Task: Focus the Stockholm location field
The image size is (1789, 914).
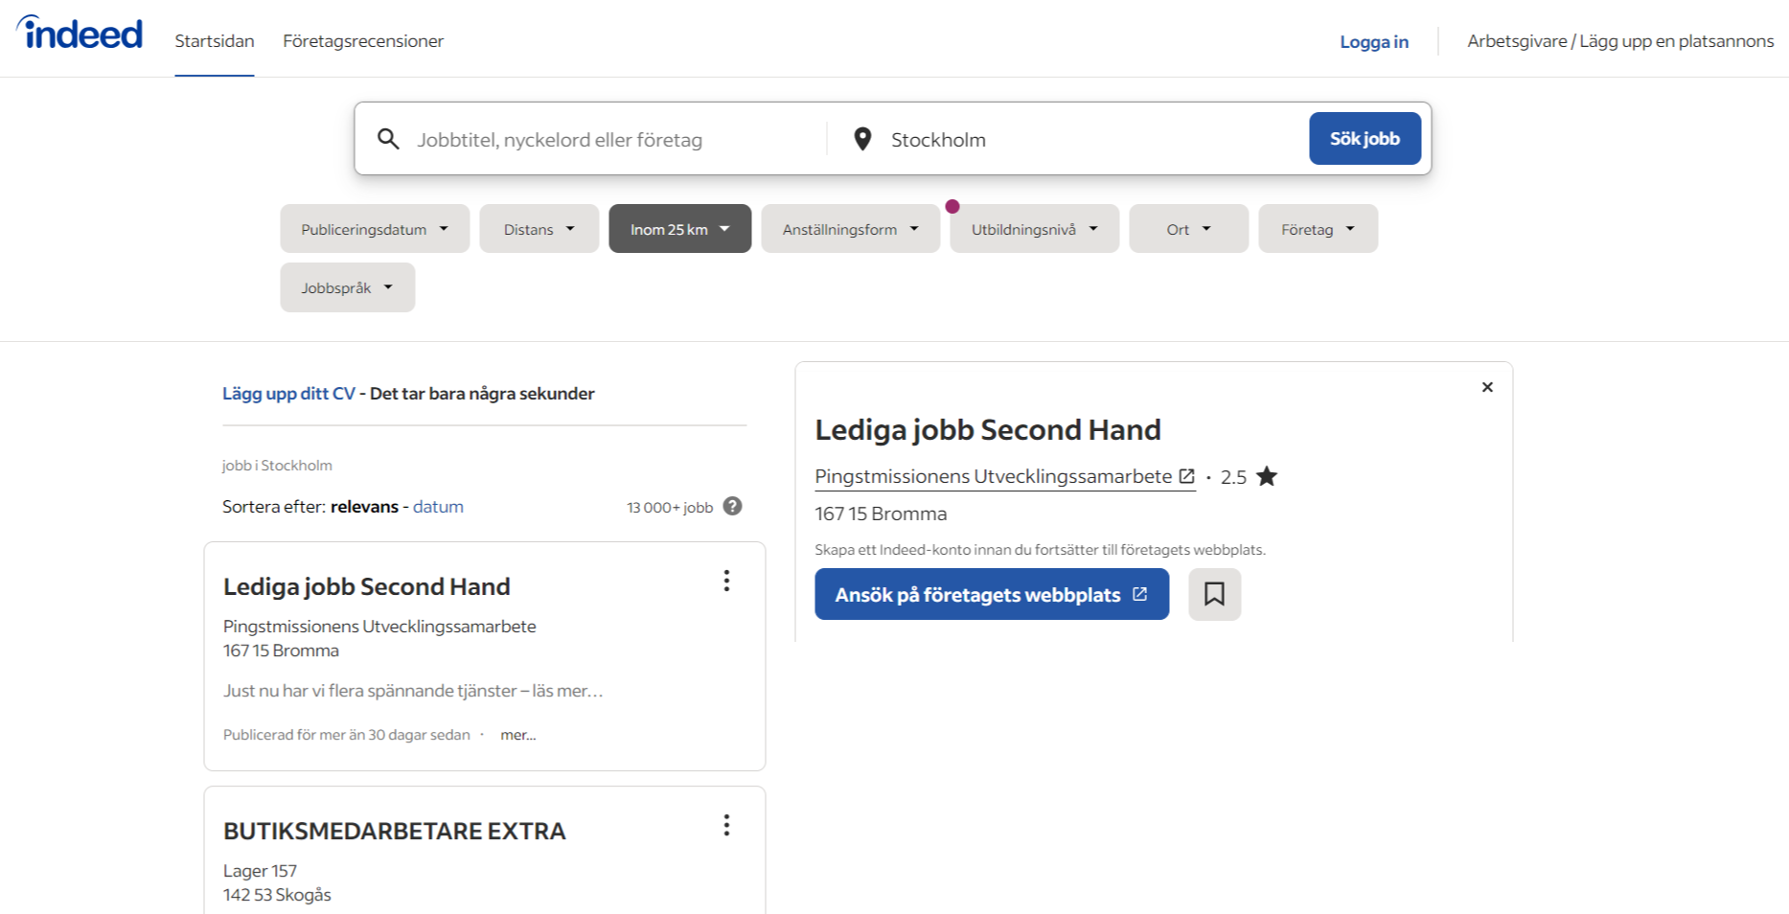Action: [1092, 140]
